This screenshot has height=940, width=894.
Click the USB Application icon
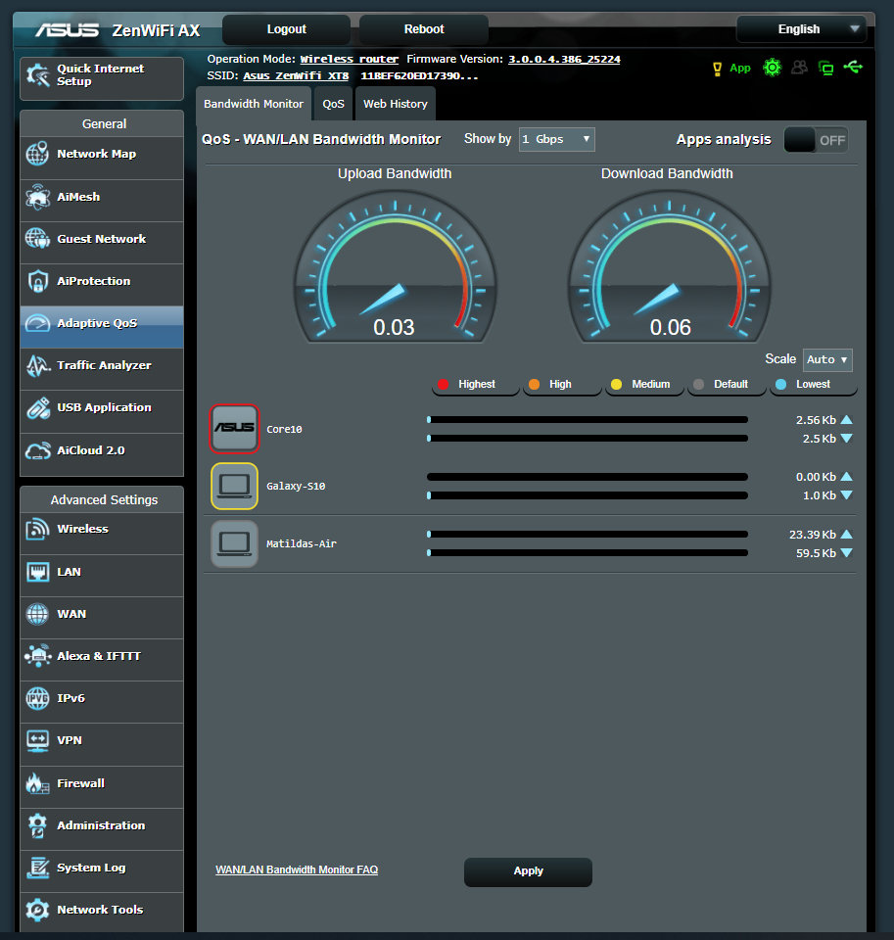pyautogui.click(x=37, y=407)
